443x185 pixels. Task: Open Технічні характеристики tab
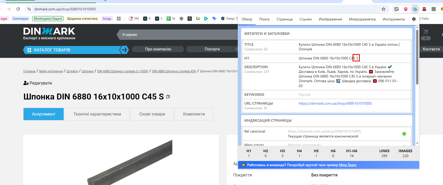pyautogui.click(x=97, y=114)
